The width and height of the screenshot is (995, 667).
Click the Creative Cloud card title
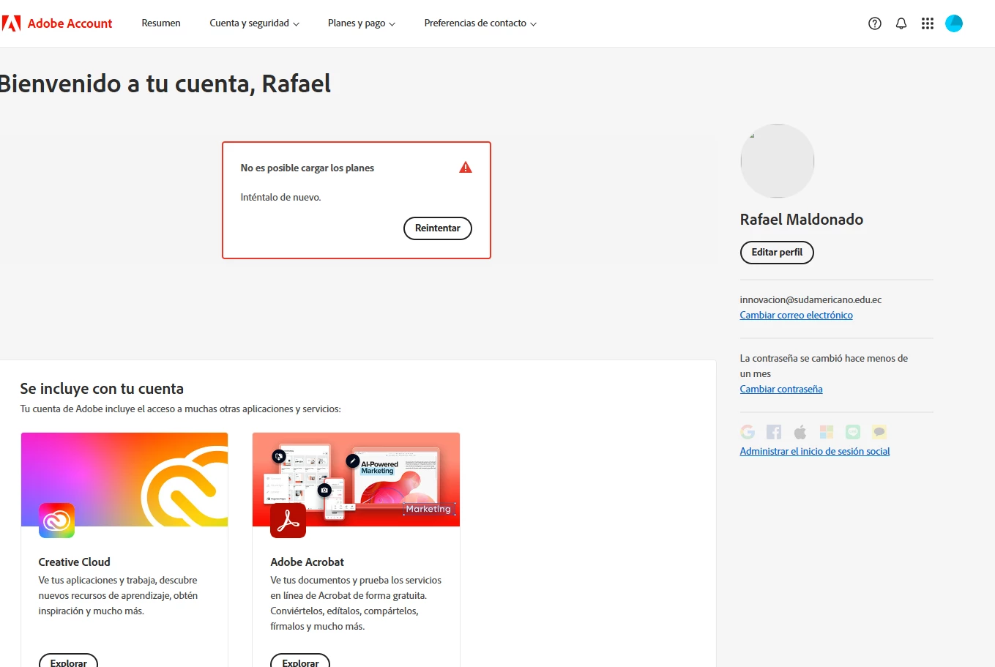[x=74, y=562]
